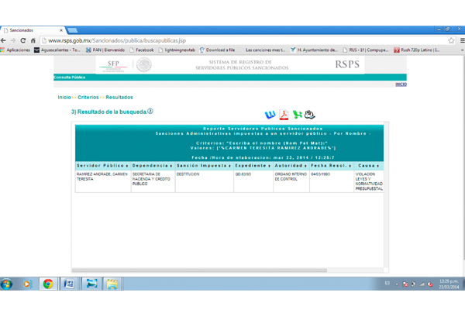465x310 pixels.
Task: Sort by Dependencia column header
Action: click(150, 165)
